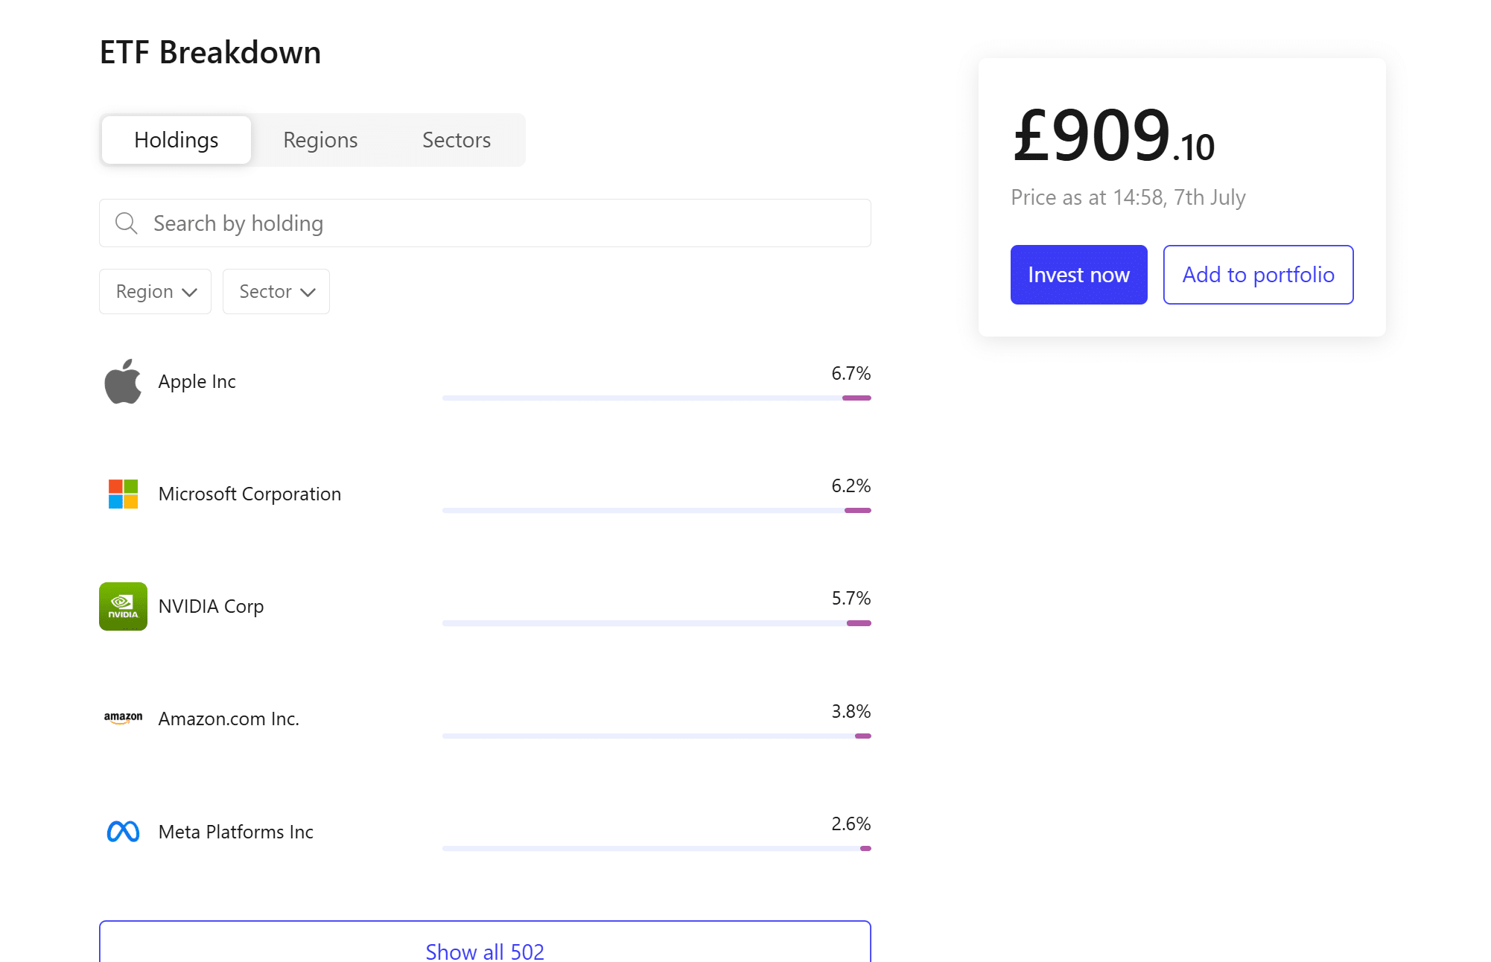Click the 6.7% weight value

851,373
